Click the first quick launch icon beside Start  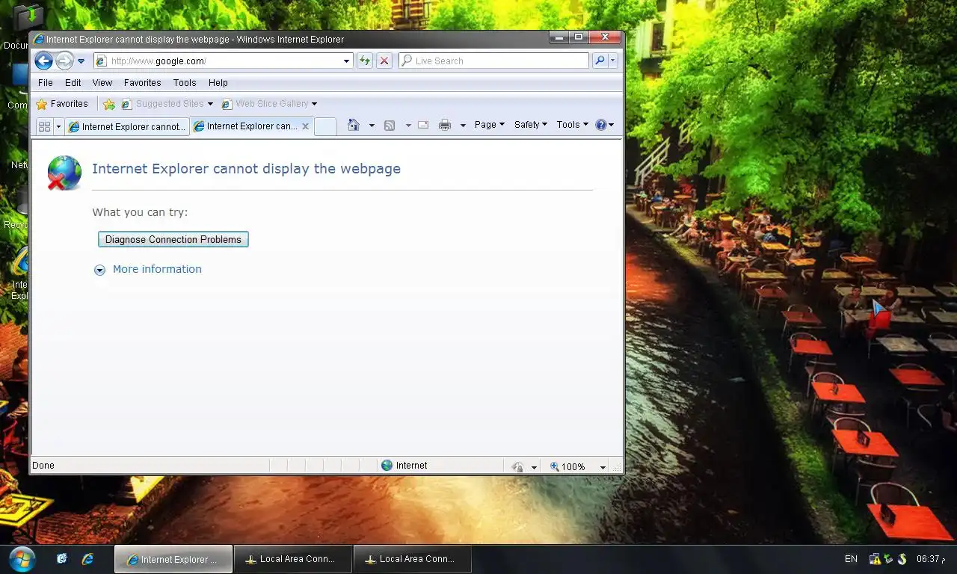[62, 559]
